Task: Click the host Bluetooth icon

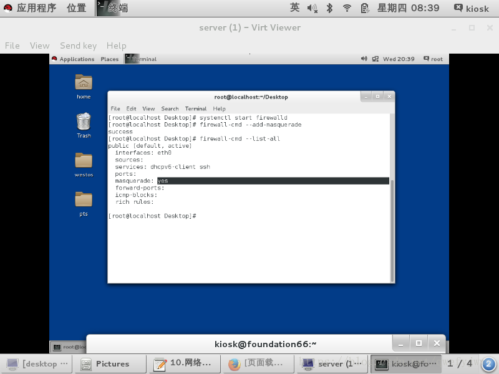Action: [330, 8]
